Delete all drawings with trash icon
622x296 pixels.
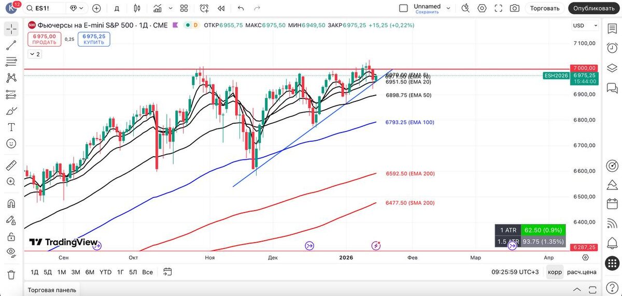point(11,274)
